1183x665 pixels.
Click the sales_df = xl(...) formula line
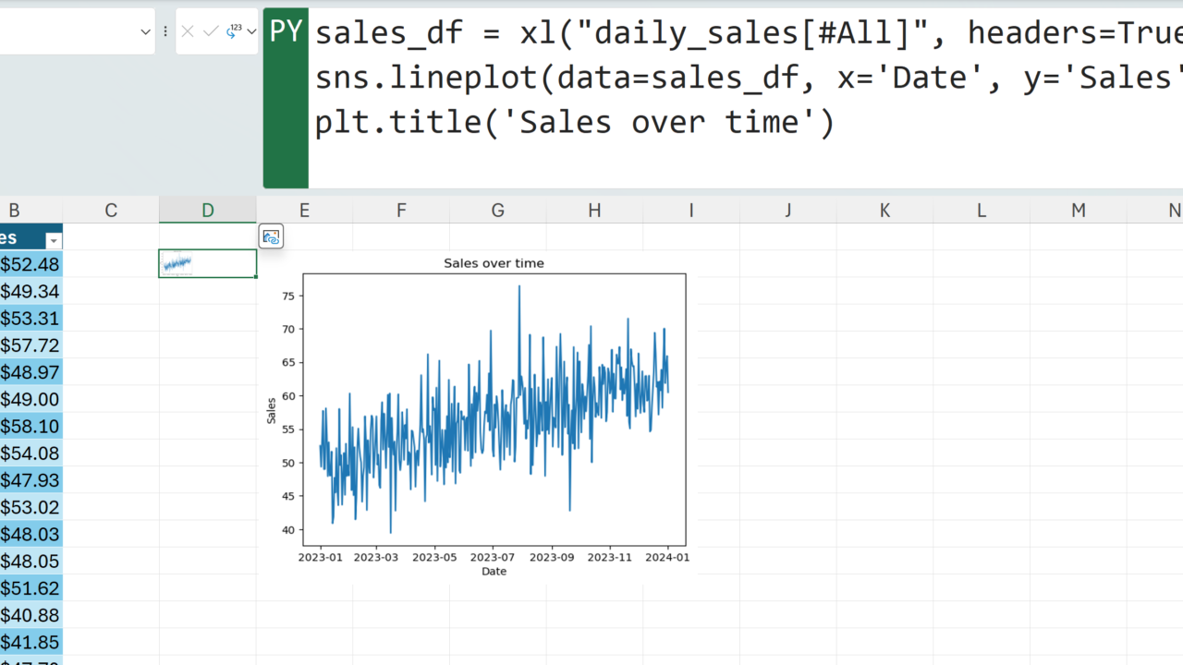pyautogui.click(x=749, y=33)
